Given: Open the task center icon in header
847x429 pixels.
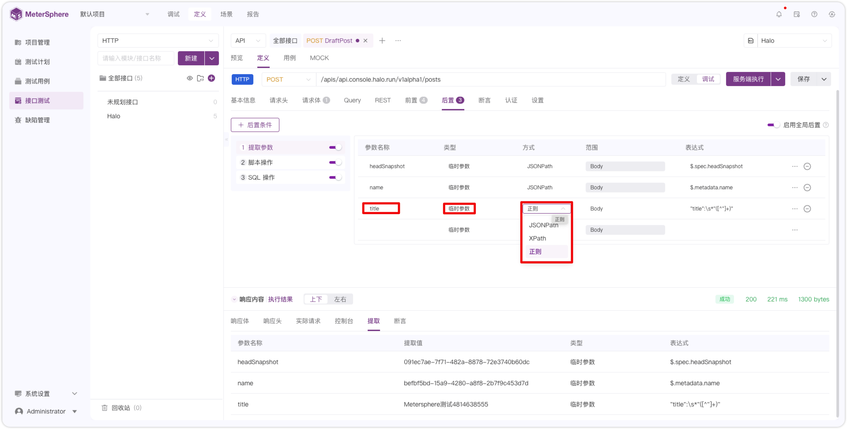Looking at the screenshot, I should click(x=797, y=14).
